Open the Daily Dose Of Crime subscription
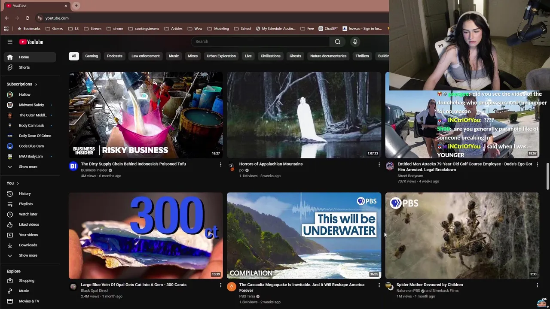 tap(30, 136)
